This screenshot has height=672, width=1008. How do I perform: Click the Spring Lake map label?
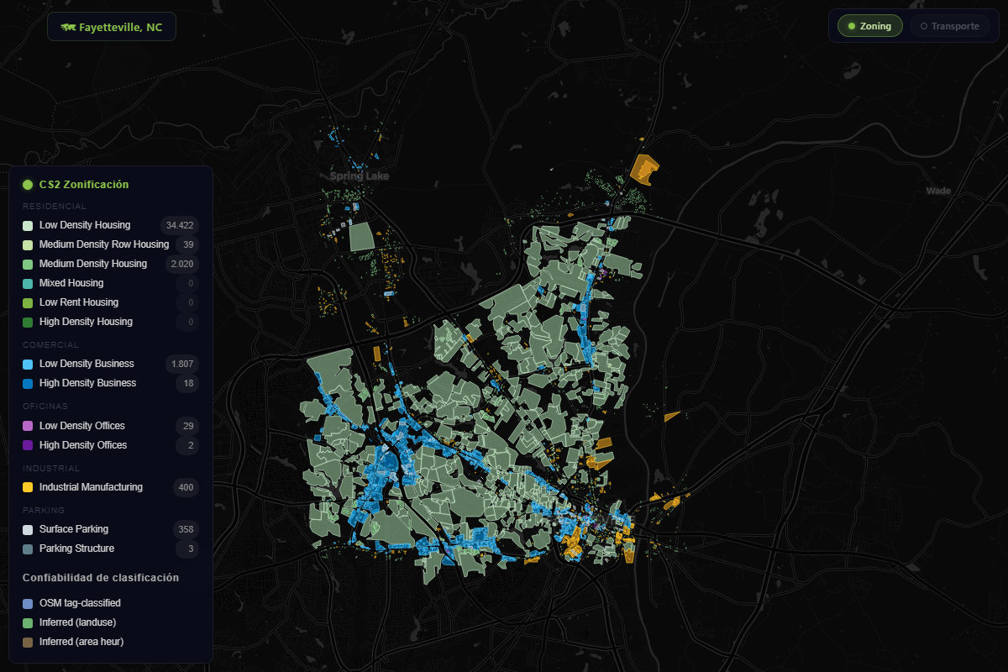click(360, 176)
